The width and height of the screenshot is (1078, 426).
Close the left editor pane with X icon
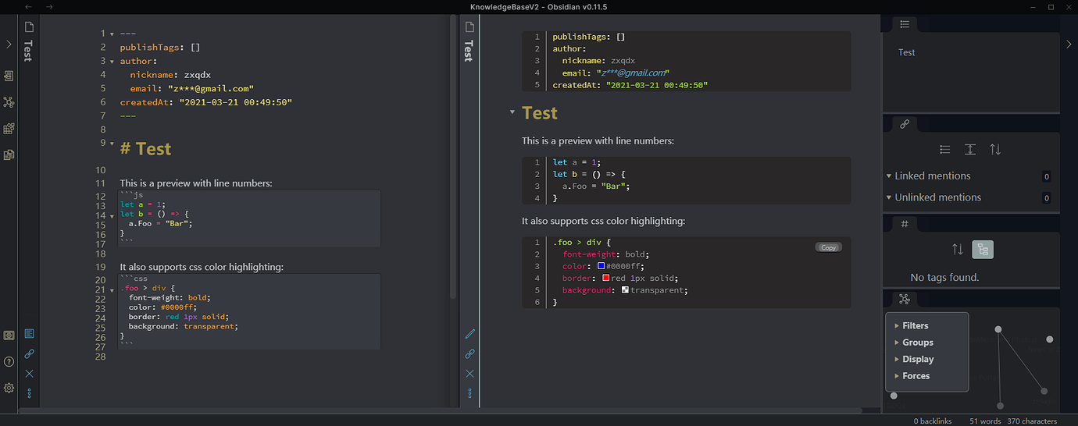(x=29, y=374)
